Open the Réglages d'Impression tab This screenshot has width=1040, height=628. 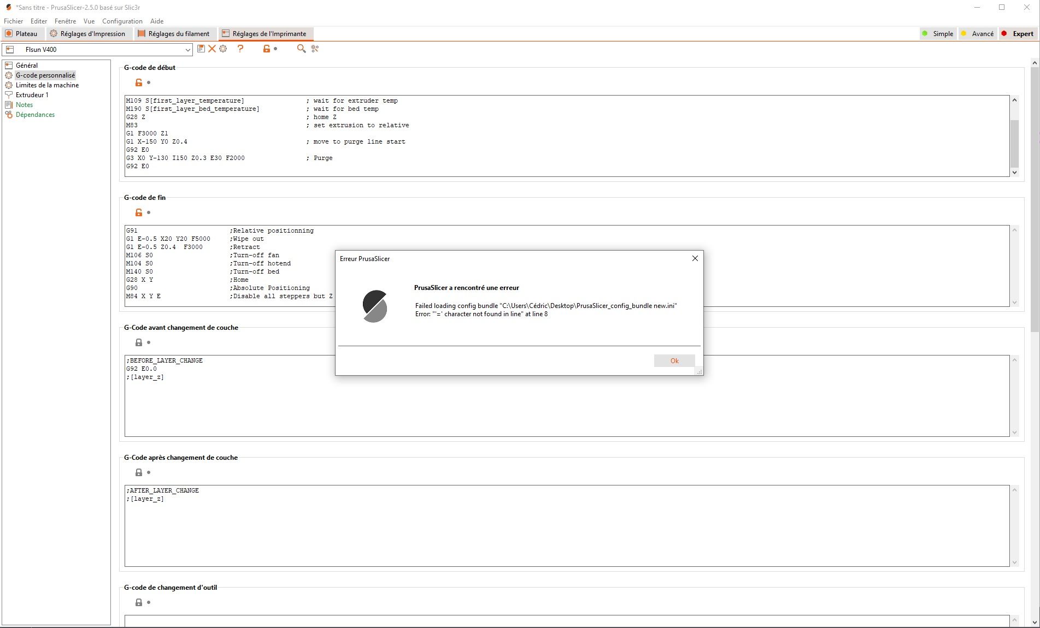pos(88,34)
